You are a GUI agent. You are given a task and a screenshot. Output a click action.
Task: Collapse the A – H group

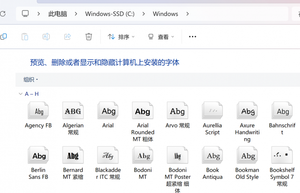(20, 94)
